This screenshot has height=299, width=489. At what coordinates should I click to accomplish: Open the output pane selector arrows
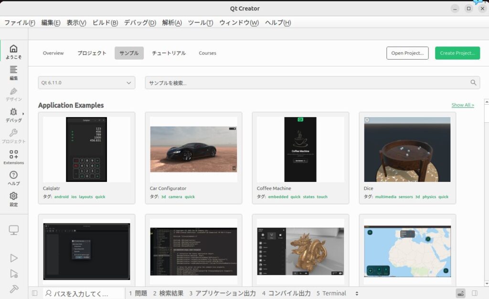pos(357,293)
